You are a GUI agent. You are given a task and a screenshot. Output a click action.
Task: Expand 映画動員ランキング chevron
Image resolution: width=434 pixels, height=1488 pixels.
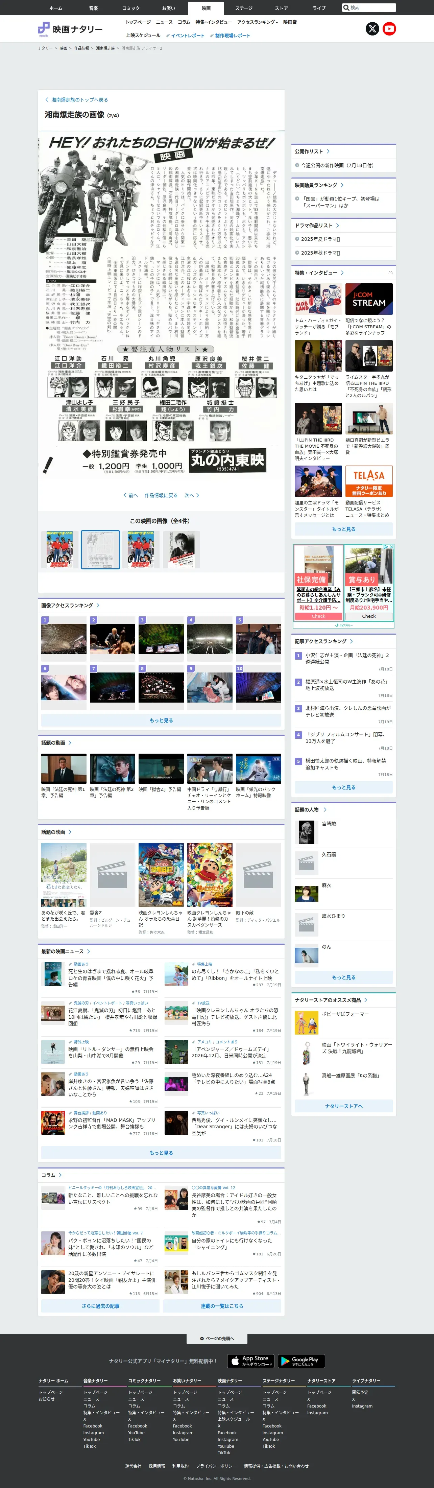coord(342,185)
